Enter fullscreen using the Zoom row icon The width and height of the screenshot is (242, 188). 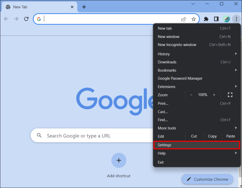[x=230, y=95]
